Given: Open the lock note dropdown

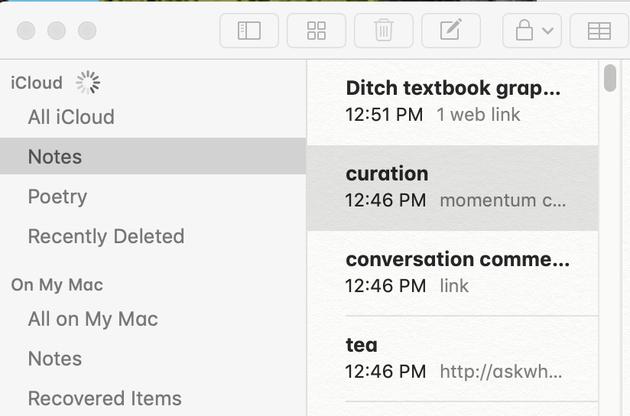Looking at the screenshot, I should coord(532,31).
